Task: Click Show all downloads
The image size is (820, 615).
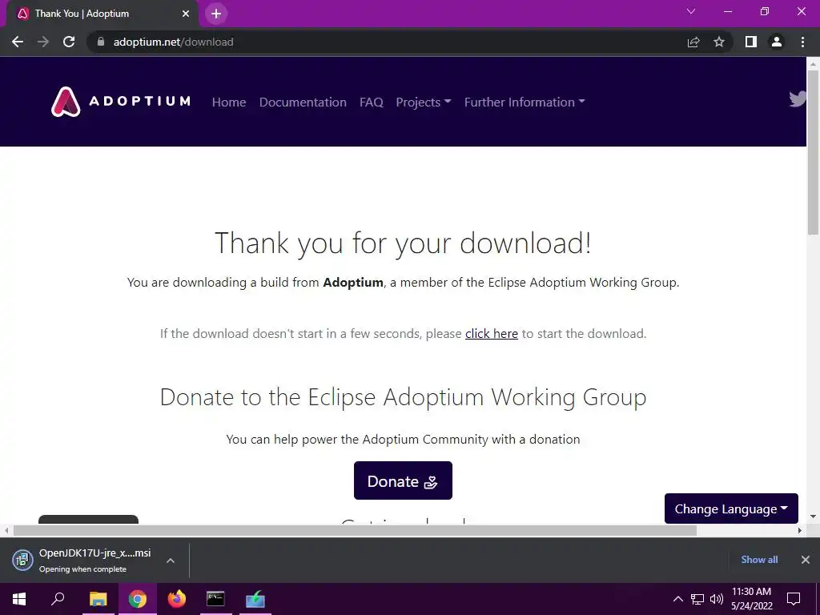Action: pos(759,560)
